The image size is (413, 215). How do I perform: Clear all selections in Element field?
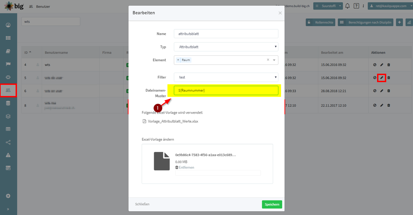tap(268, 60)
